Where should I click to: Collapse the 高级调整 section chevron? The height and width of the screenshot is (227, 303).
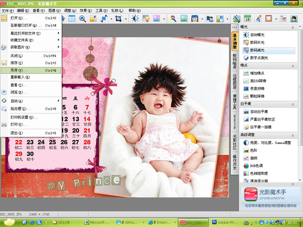coord(293,135)
